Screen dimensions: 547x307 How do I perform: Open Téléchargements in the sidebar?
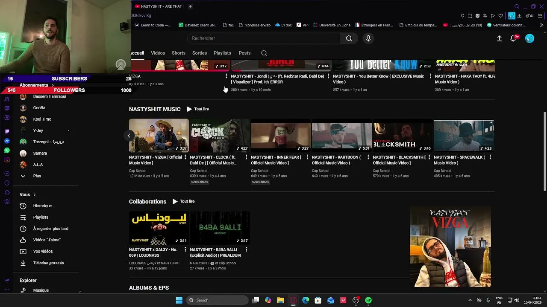[x=48, y=263]
